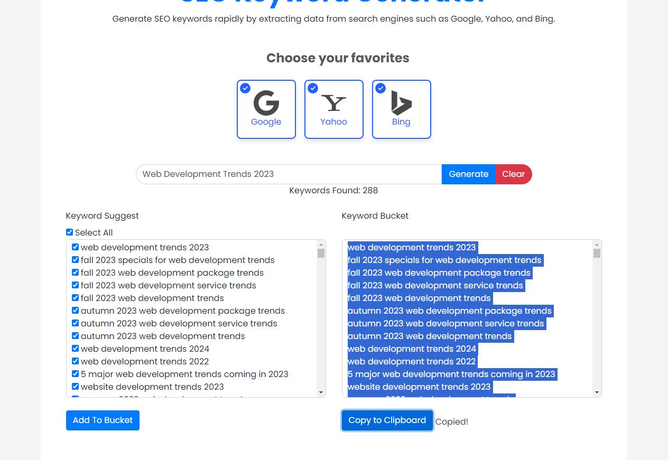Uncheck the Select All checkbox
This screenshot has height=460, width=668.
[x=69, y=232]
